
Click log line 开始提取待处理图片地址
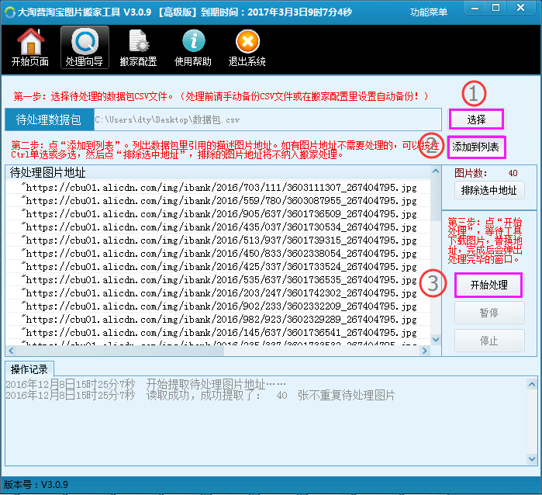tap(147, 384)
